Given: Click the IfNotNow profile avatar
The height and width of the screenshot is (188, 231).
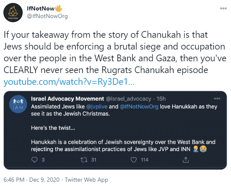Looking at the screenshot, I should [x=13, y=13].
